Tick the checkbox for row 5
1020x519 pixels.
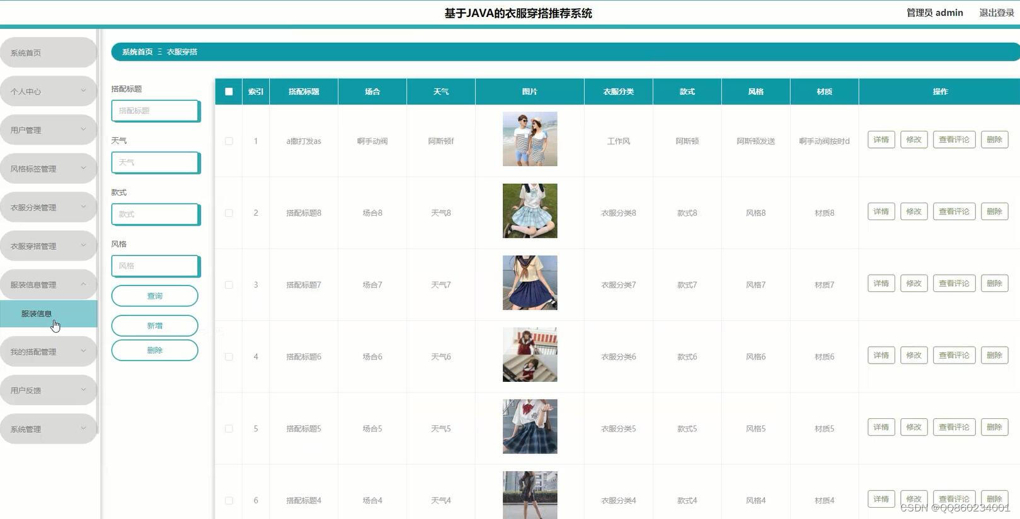(229, 428)
